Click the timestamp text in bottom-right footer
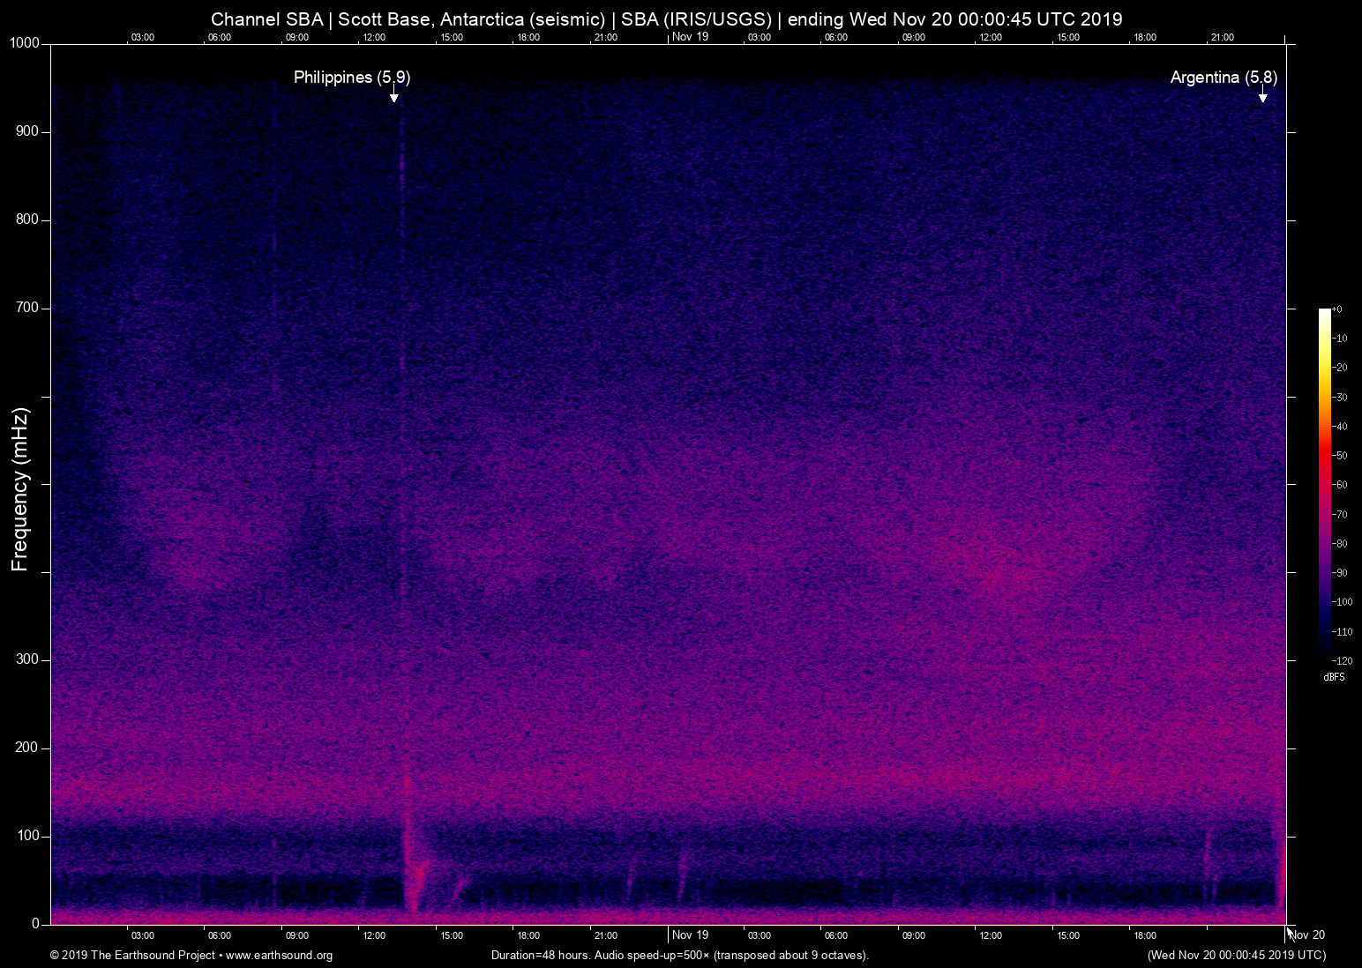 point(1236,955)
